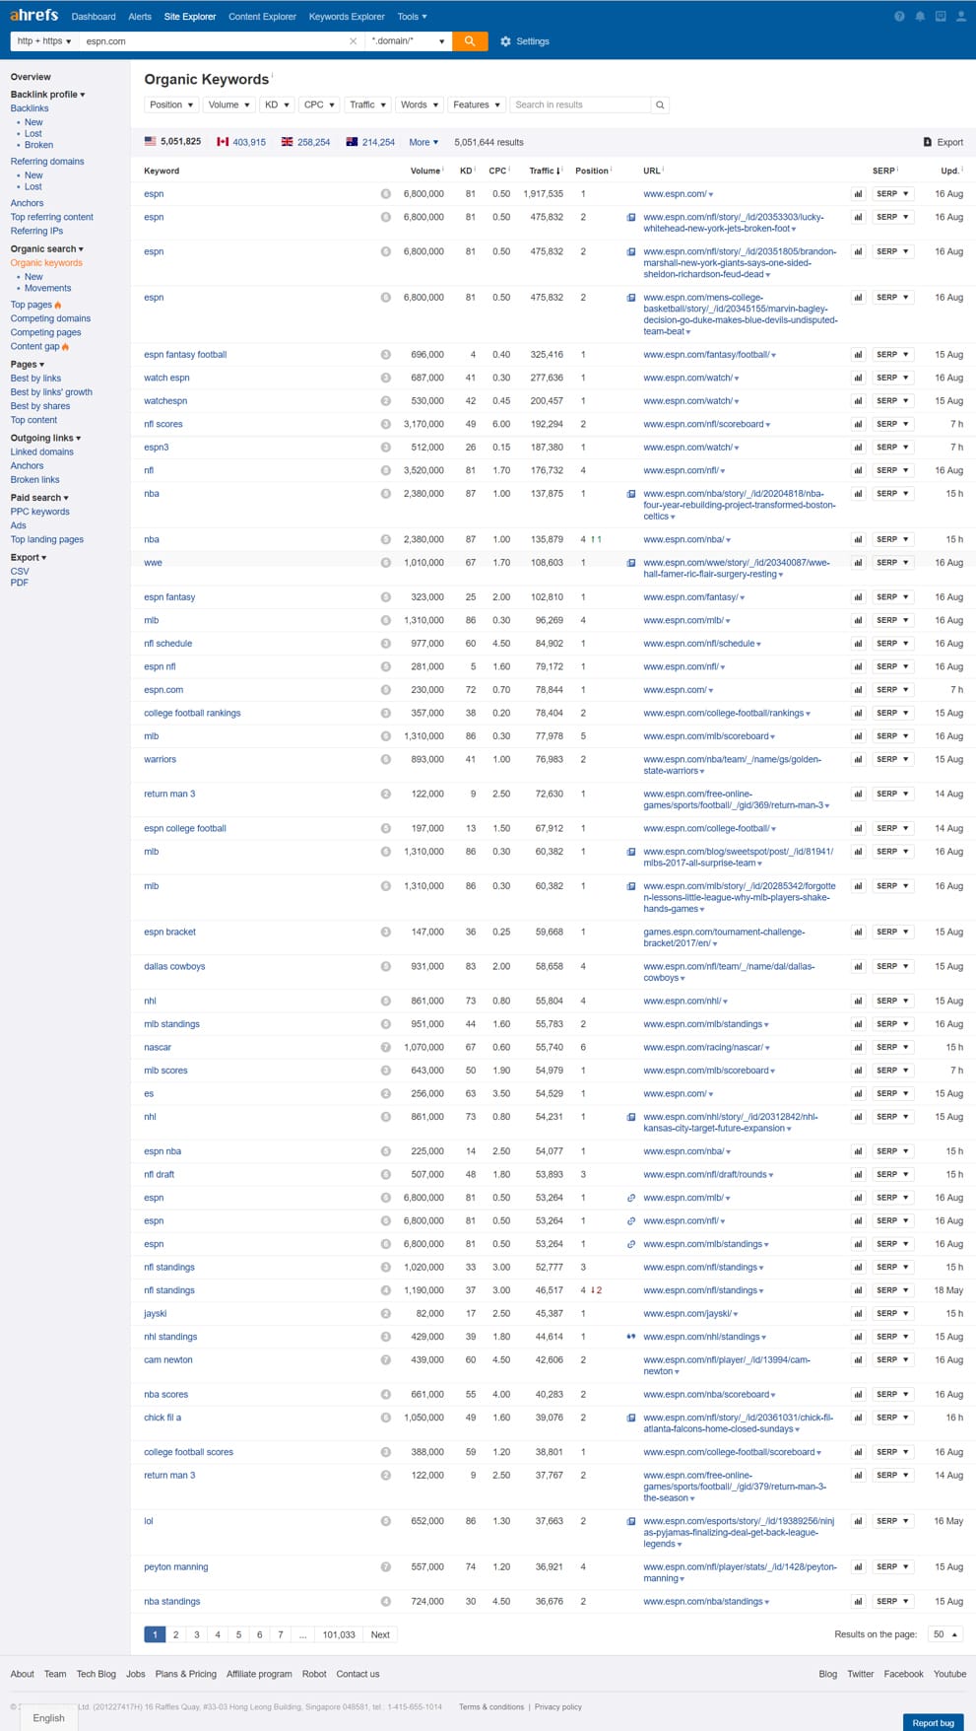Open Content Explorer

click(262, 17)
